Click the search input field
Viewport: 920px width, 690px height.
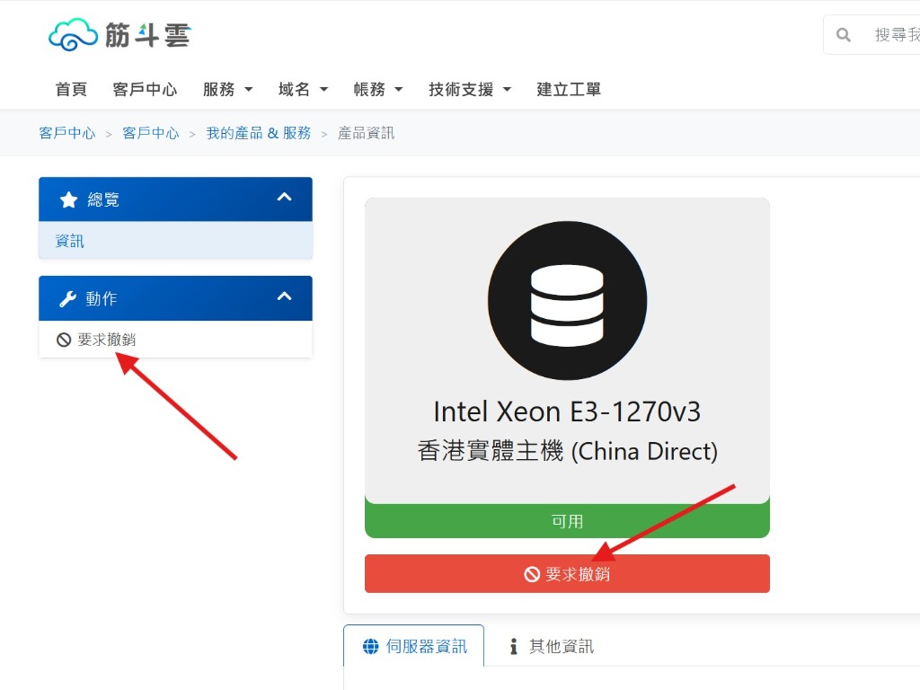coord(895,35)
